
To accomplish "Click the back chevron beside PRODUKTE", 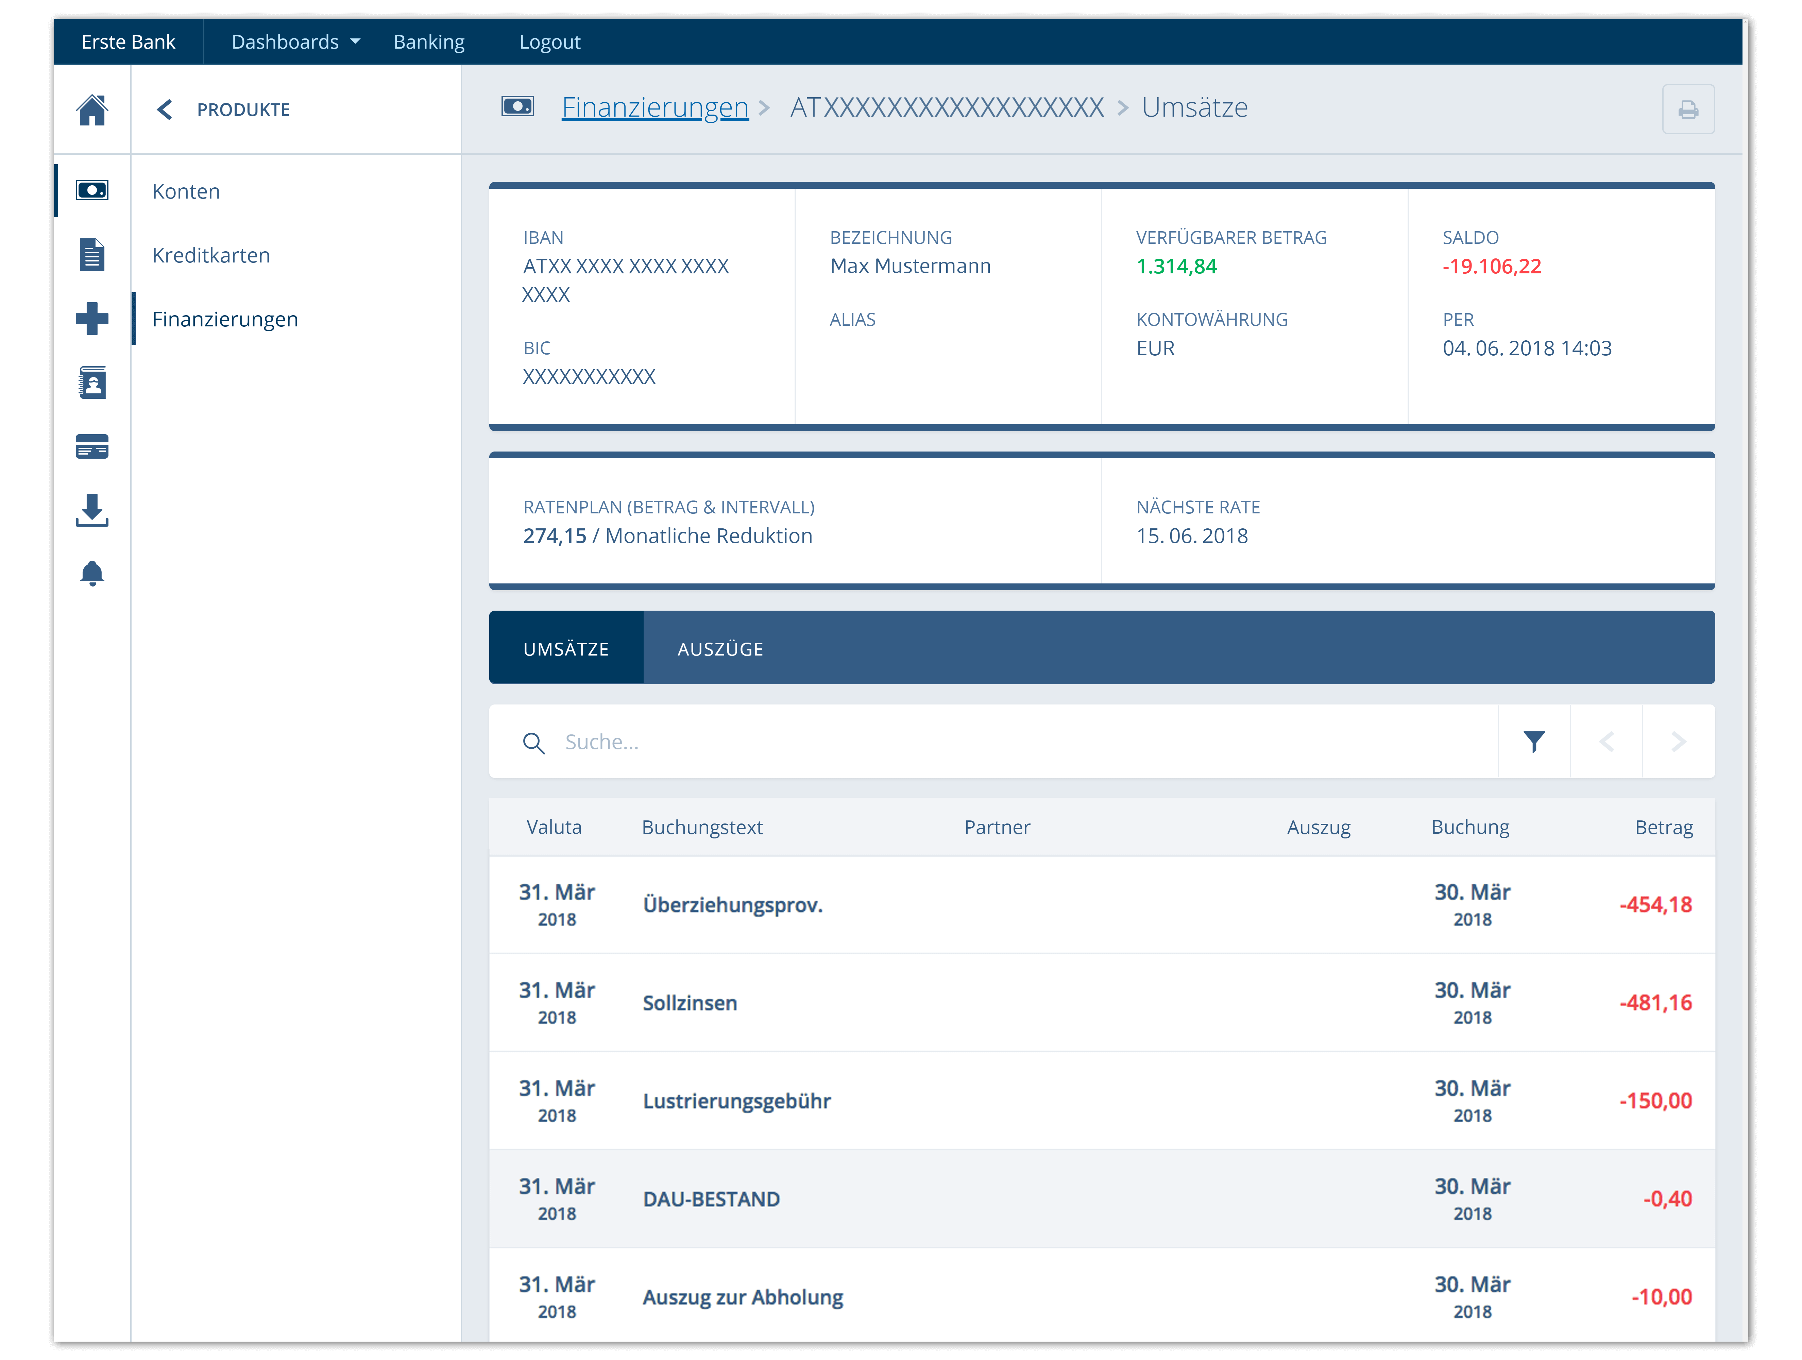I will point(165,109).
